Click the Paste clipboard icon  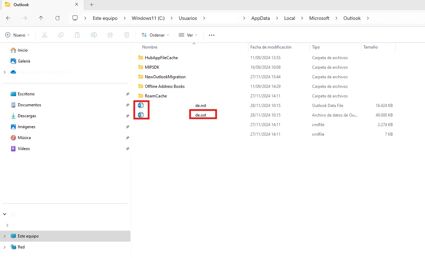pyautogui.click(x=77, y=35)
